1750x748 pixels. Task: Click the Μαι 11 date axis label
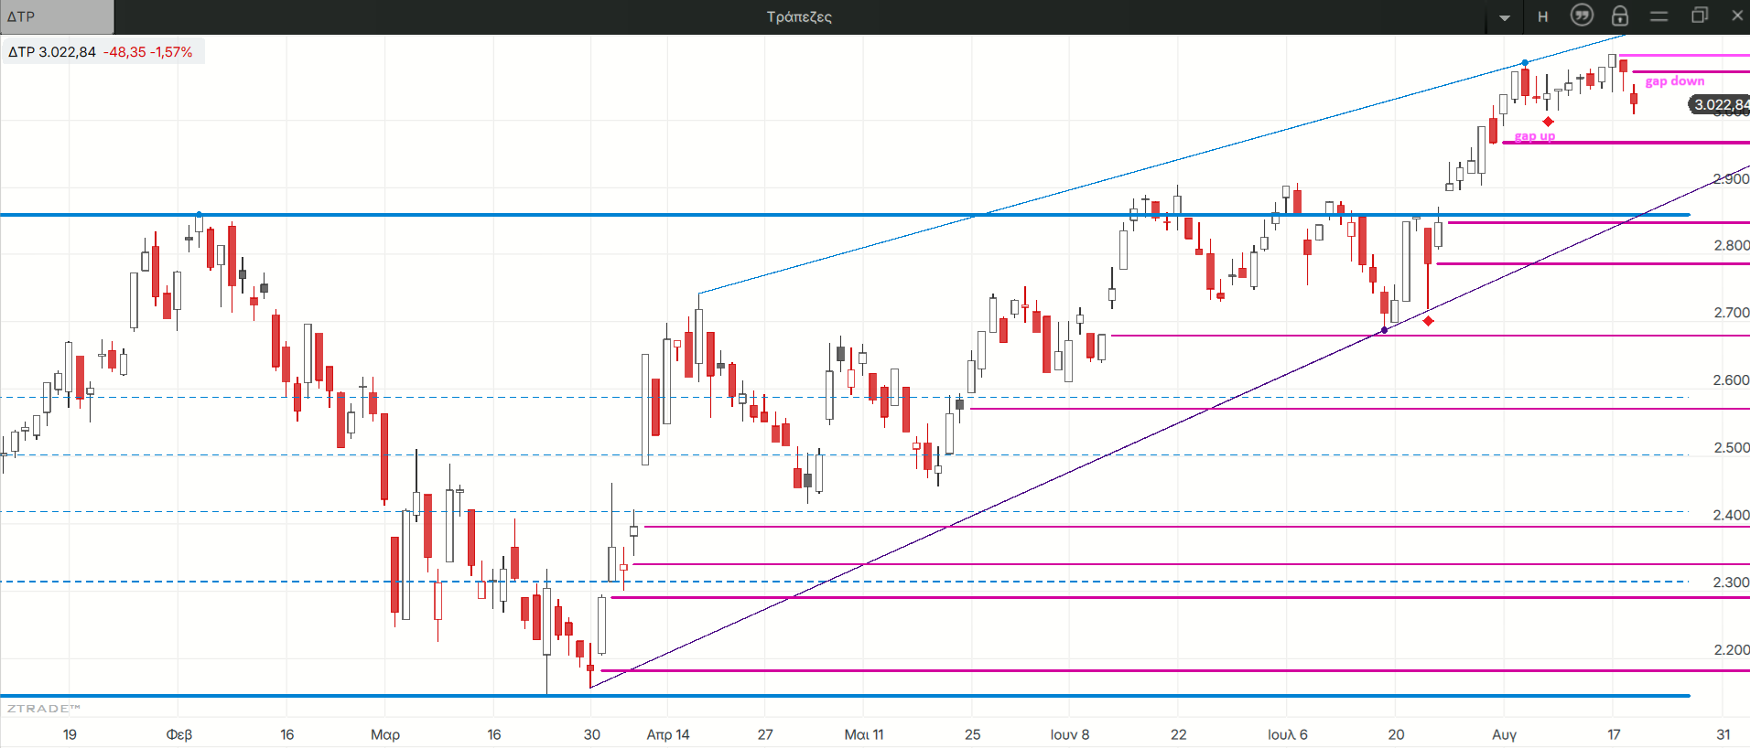point(864,734)
